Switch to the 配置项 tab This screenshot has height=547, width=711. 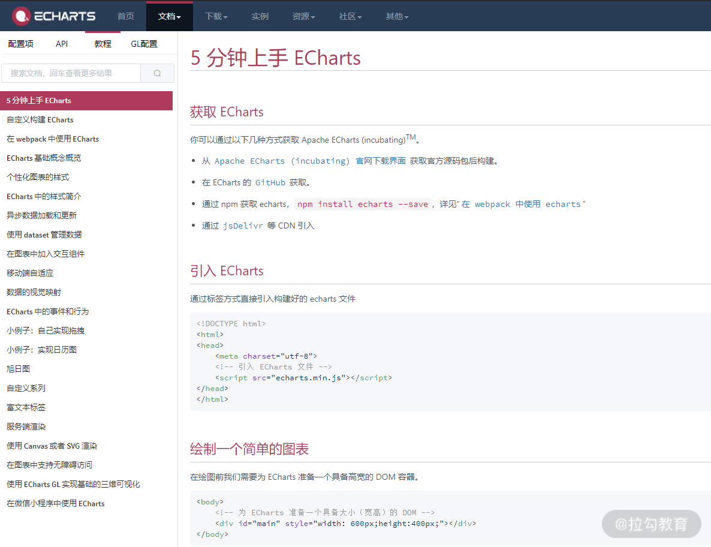pos(20,43)
